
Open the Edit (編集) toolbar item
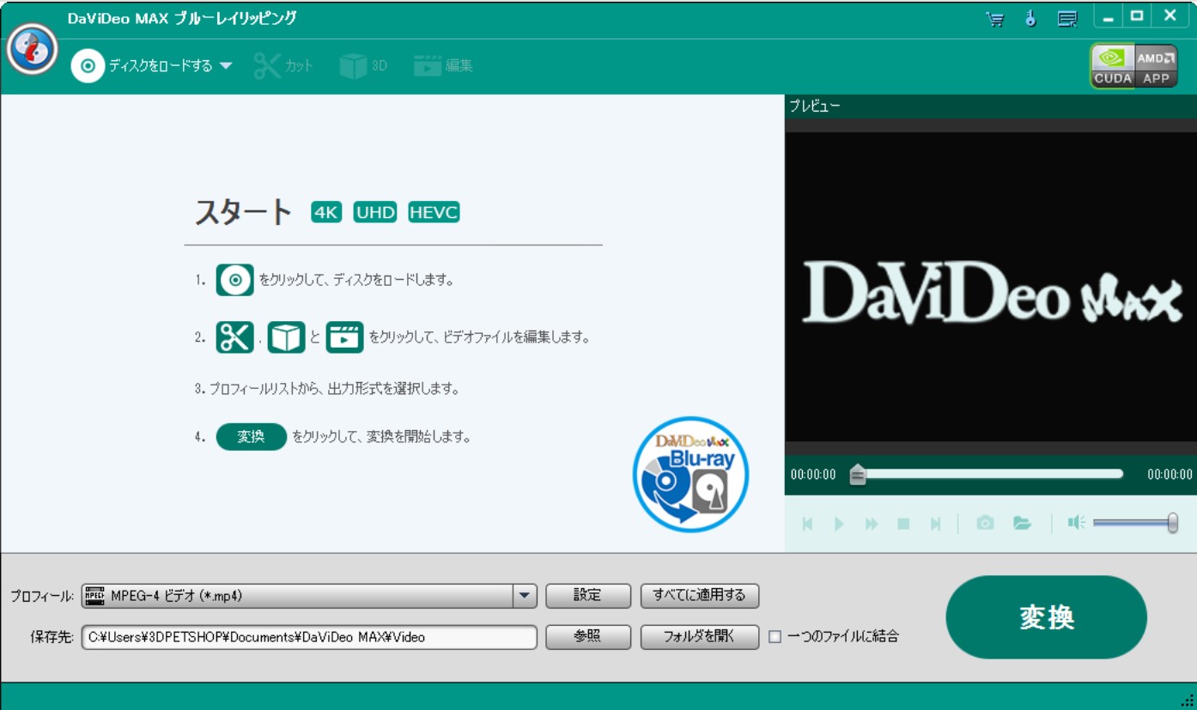(x=443, y=65)
